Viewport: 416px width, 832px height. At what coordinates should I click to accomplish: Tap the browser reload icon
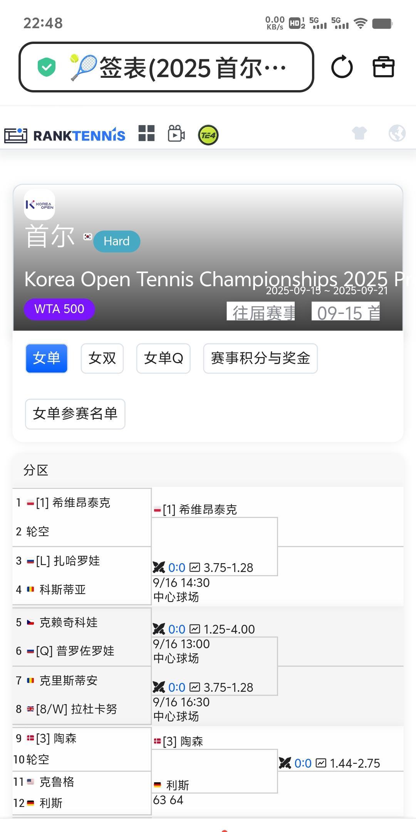click(342, 67)
